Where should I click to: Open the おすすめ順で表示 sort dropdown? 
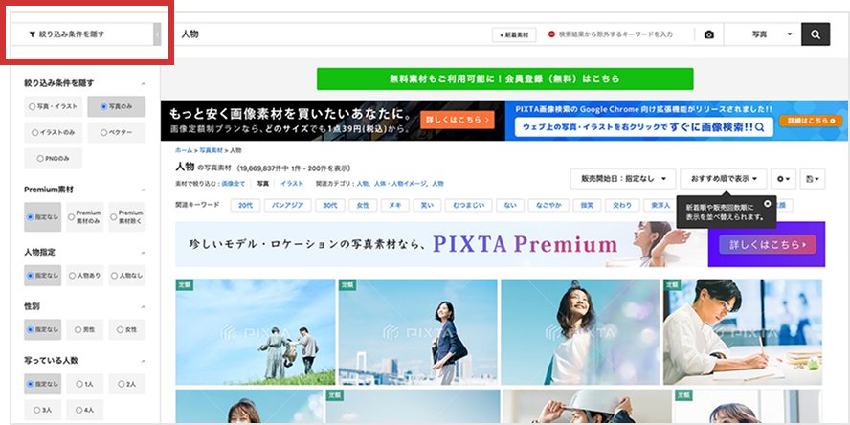[x=723, y=179]
